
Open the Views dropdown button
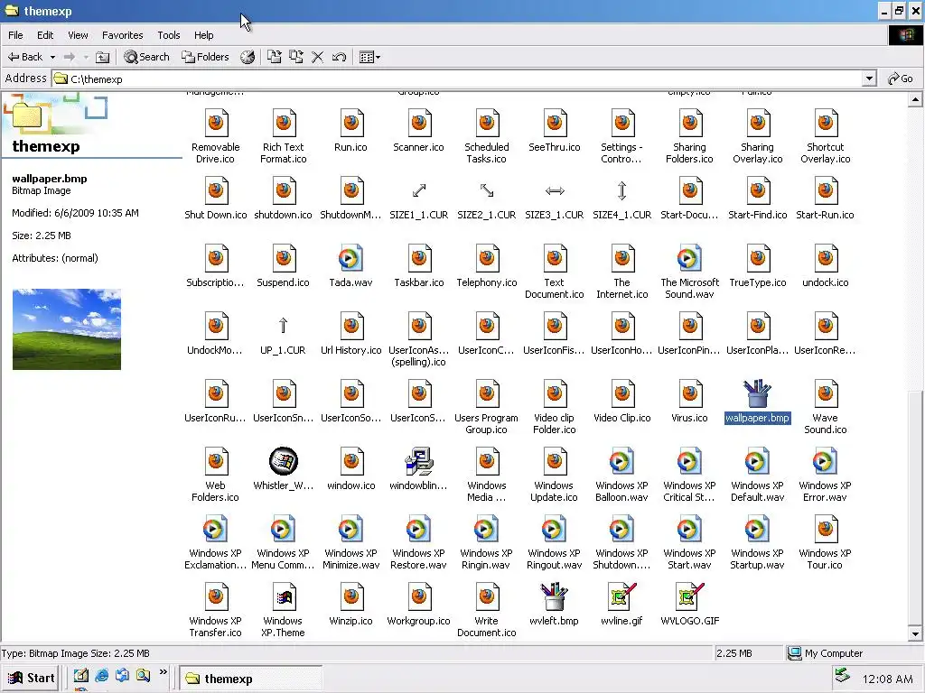(369, 57)
